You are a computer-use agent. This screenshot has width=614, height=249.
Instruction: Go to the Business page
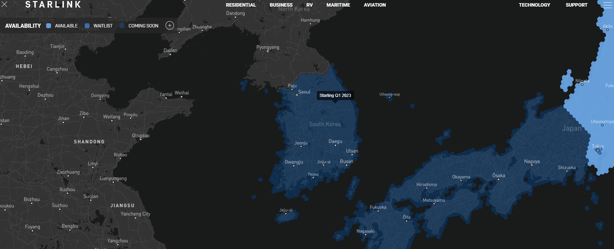tap(281, 5)
